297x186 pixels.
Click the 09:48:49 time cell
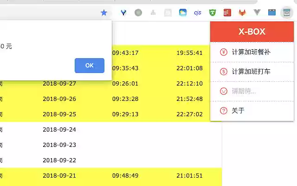[x=125, y=176]
